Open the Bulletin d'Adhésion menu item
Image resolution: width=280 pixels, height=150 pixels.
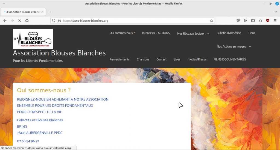229,33
